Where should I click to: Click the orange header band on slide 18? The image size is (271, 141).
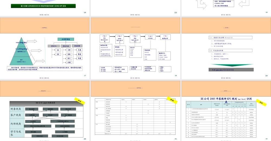135,26
